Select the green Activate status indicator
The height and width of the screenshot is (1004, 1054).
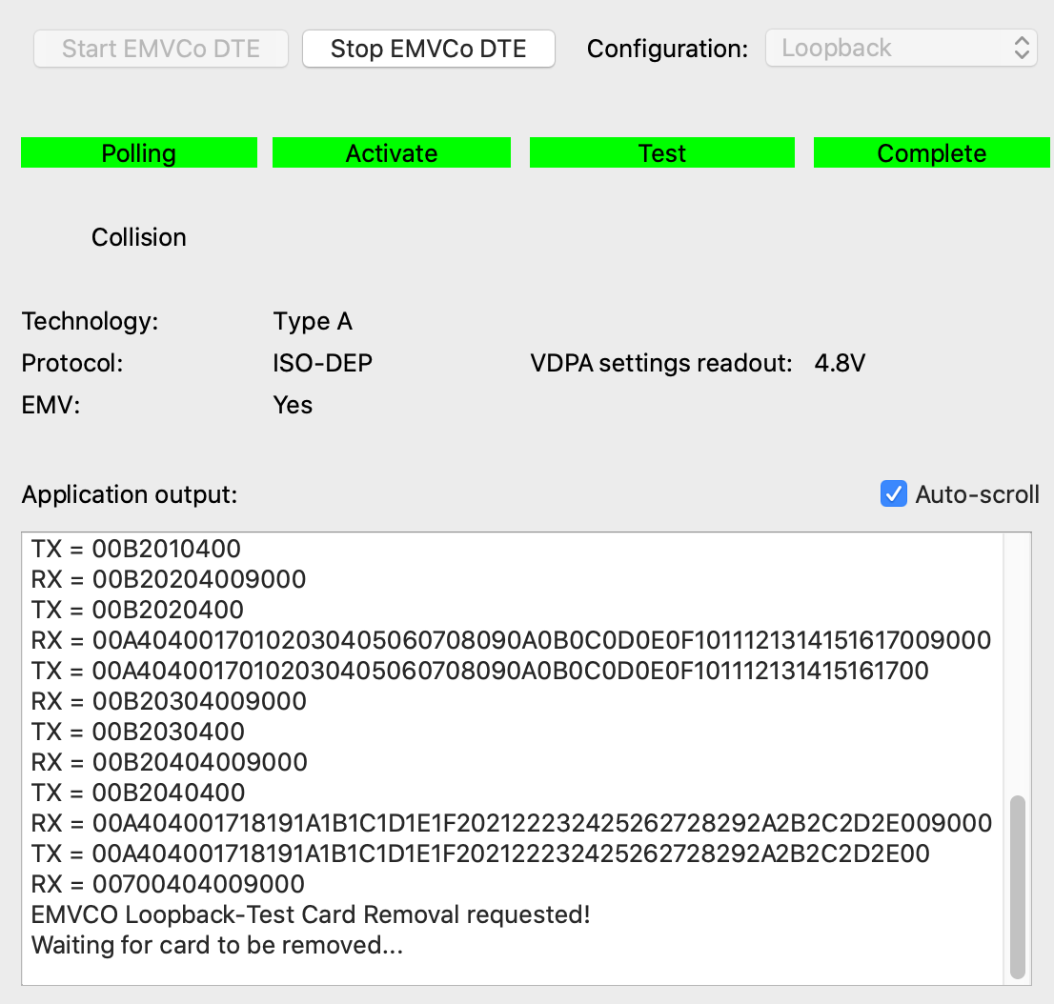pyautogui.click(x=392, y=152)
